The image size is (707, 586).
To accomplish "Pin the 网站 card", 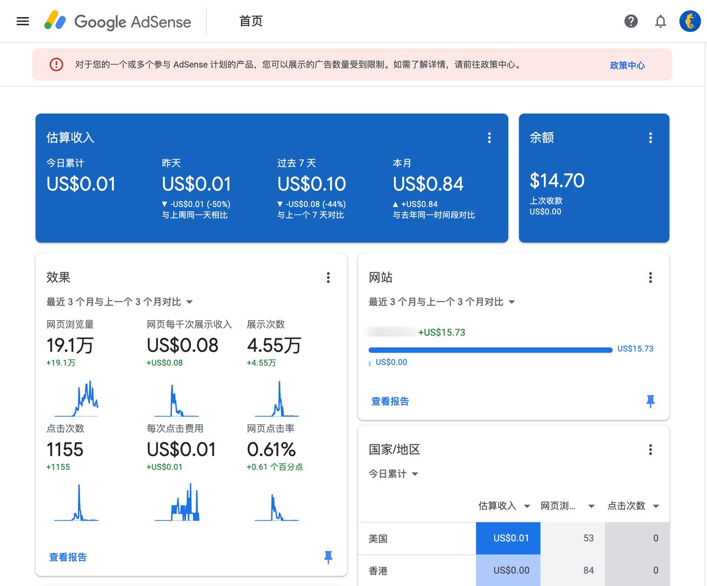I will point(650,401).
